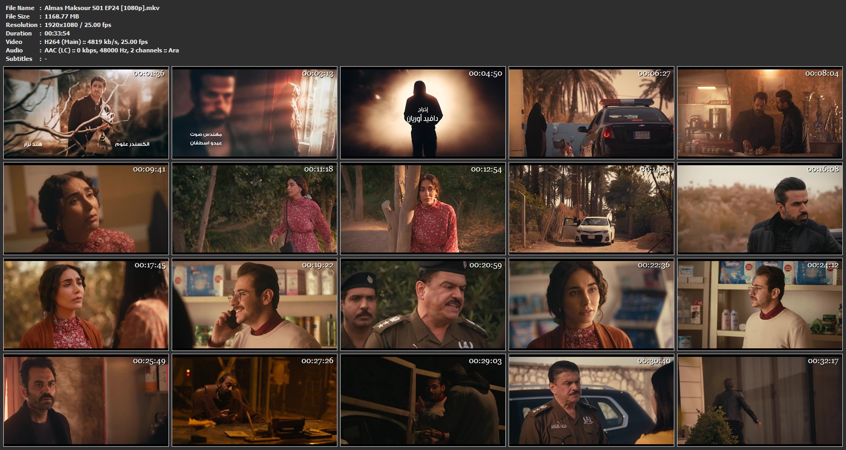
Task: Click the thumbnail timestamped 00:09:41
Action: click(x=86, y=209)
